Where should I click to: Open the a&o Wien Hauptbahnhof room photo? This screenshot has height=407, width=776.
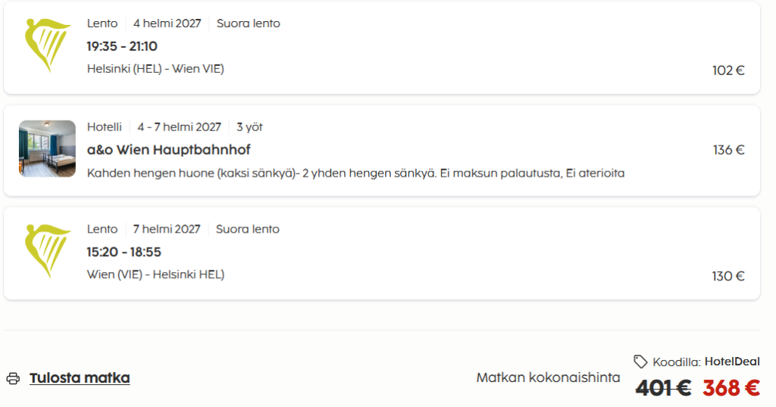(48, 149)
